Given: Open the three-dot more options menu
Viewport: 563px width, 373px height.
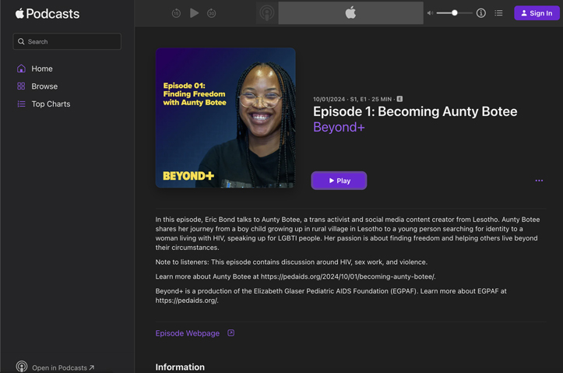Looking at the screenshot, I should pyautogui.click(x=539, y=181).
